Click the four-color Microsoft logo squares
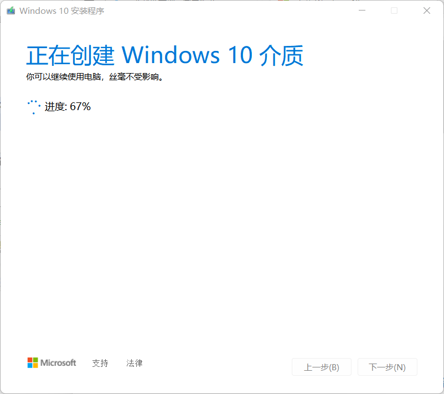This screenshot has width=444, height=394. 33,362
